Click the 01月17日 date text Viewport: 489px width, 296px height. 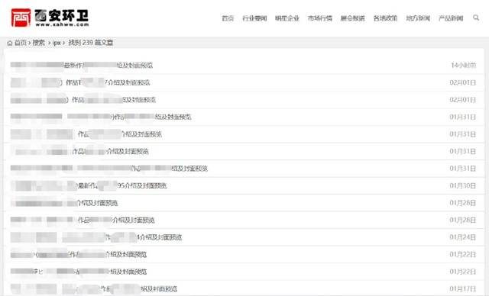click(x=463, y=289)
